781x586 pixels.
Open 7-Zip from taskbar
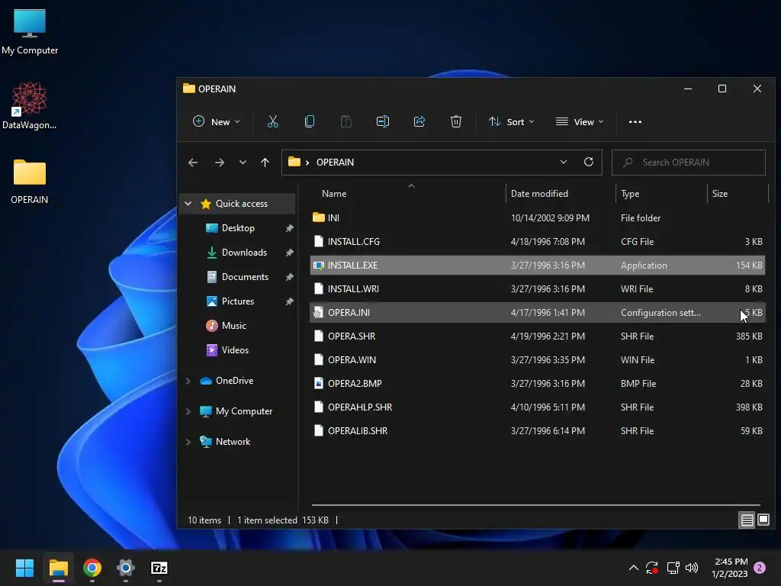tap(159, 568)
